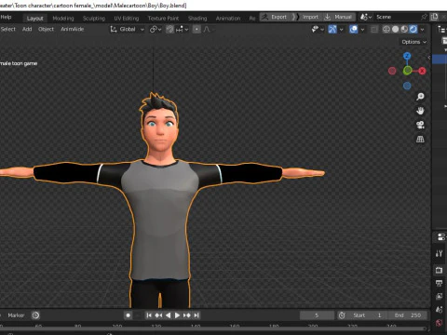Open the Sculpting workspace tab

coord(94,19)
